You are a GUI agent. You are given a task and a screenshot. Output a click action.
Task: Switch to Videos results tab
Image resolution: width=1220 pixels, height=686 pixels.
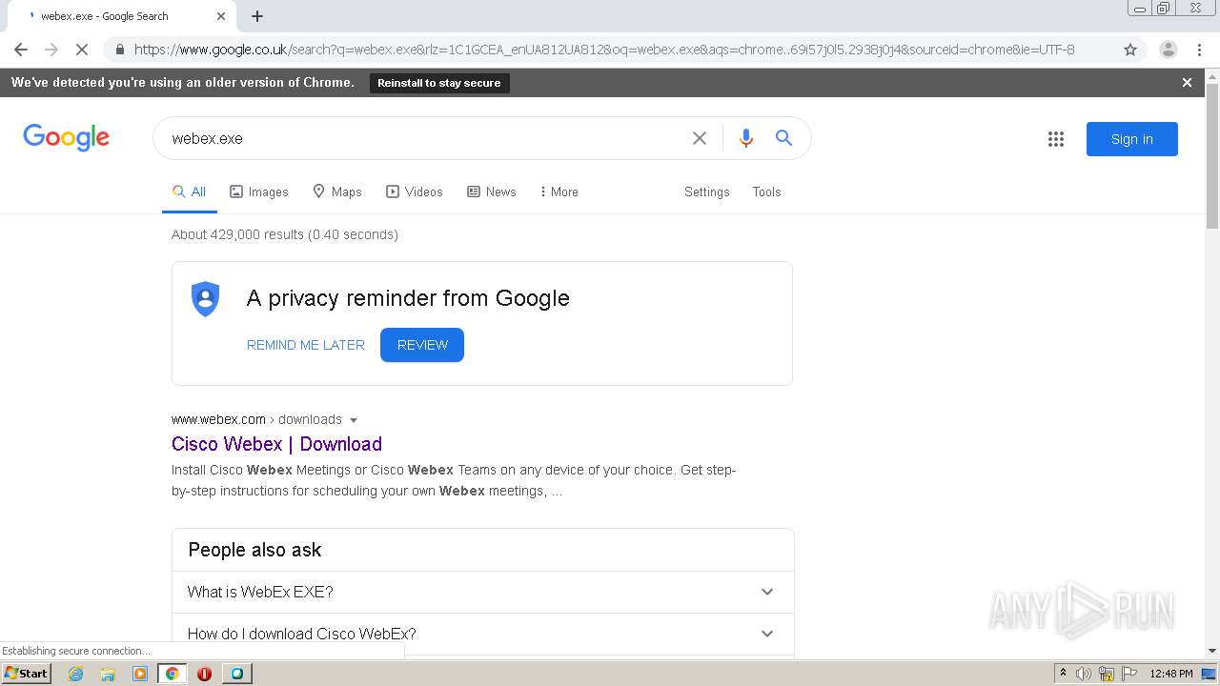pyautogui.click(x=415, y=192)
